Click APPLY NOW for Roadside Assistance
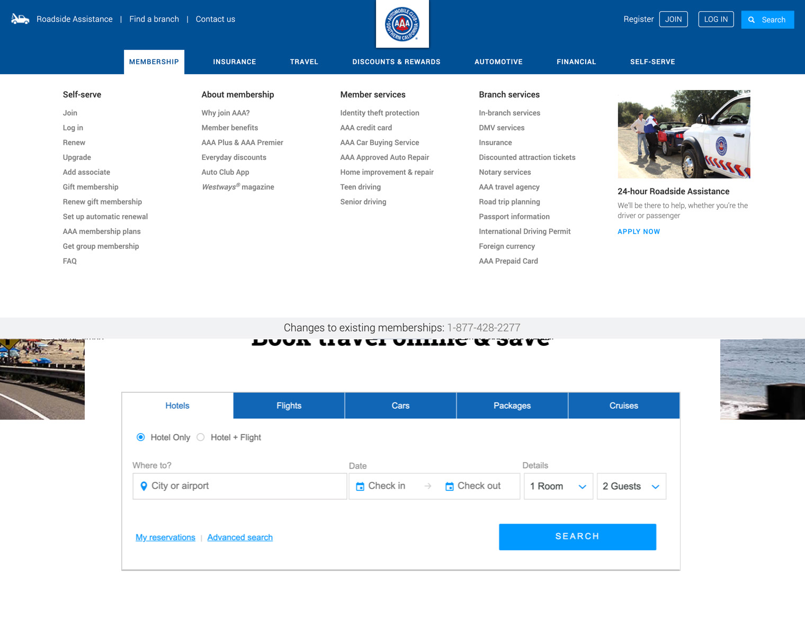 coord(639,231)
